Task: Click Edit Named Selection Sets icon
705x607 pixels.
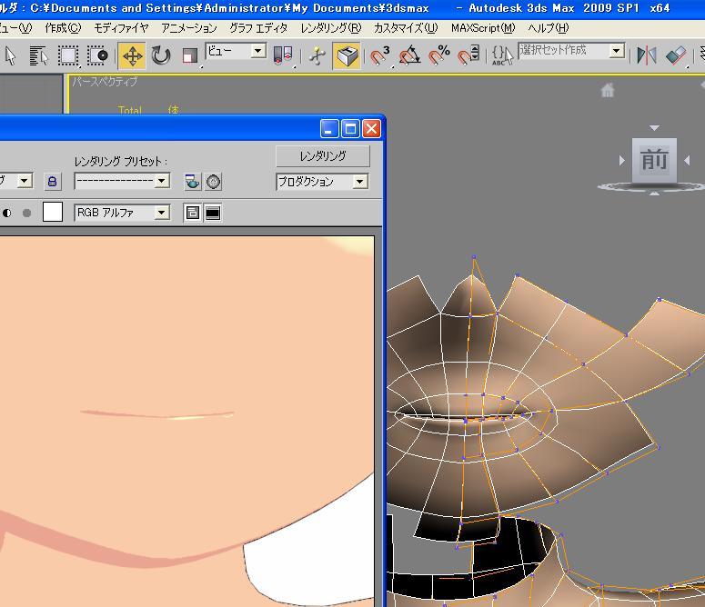Action: 502,56
